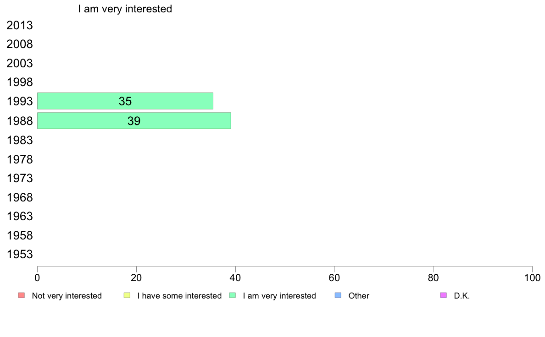Click the 2013 year label

19,25
